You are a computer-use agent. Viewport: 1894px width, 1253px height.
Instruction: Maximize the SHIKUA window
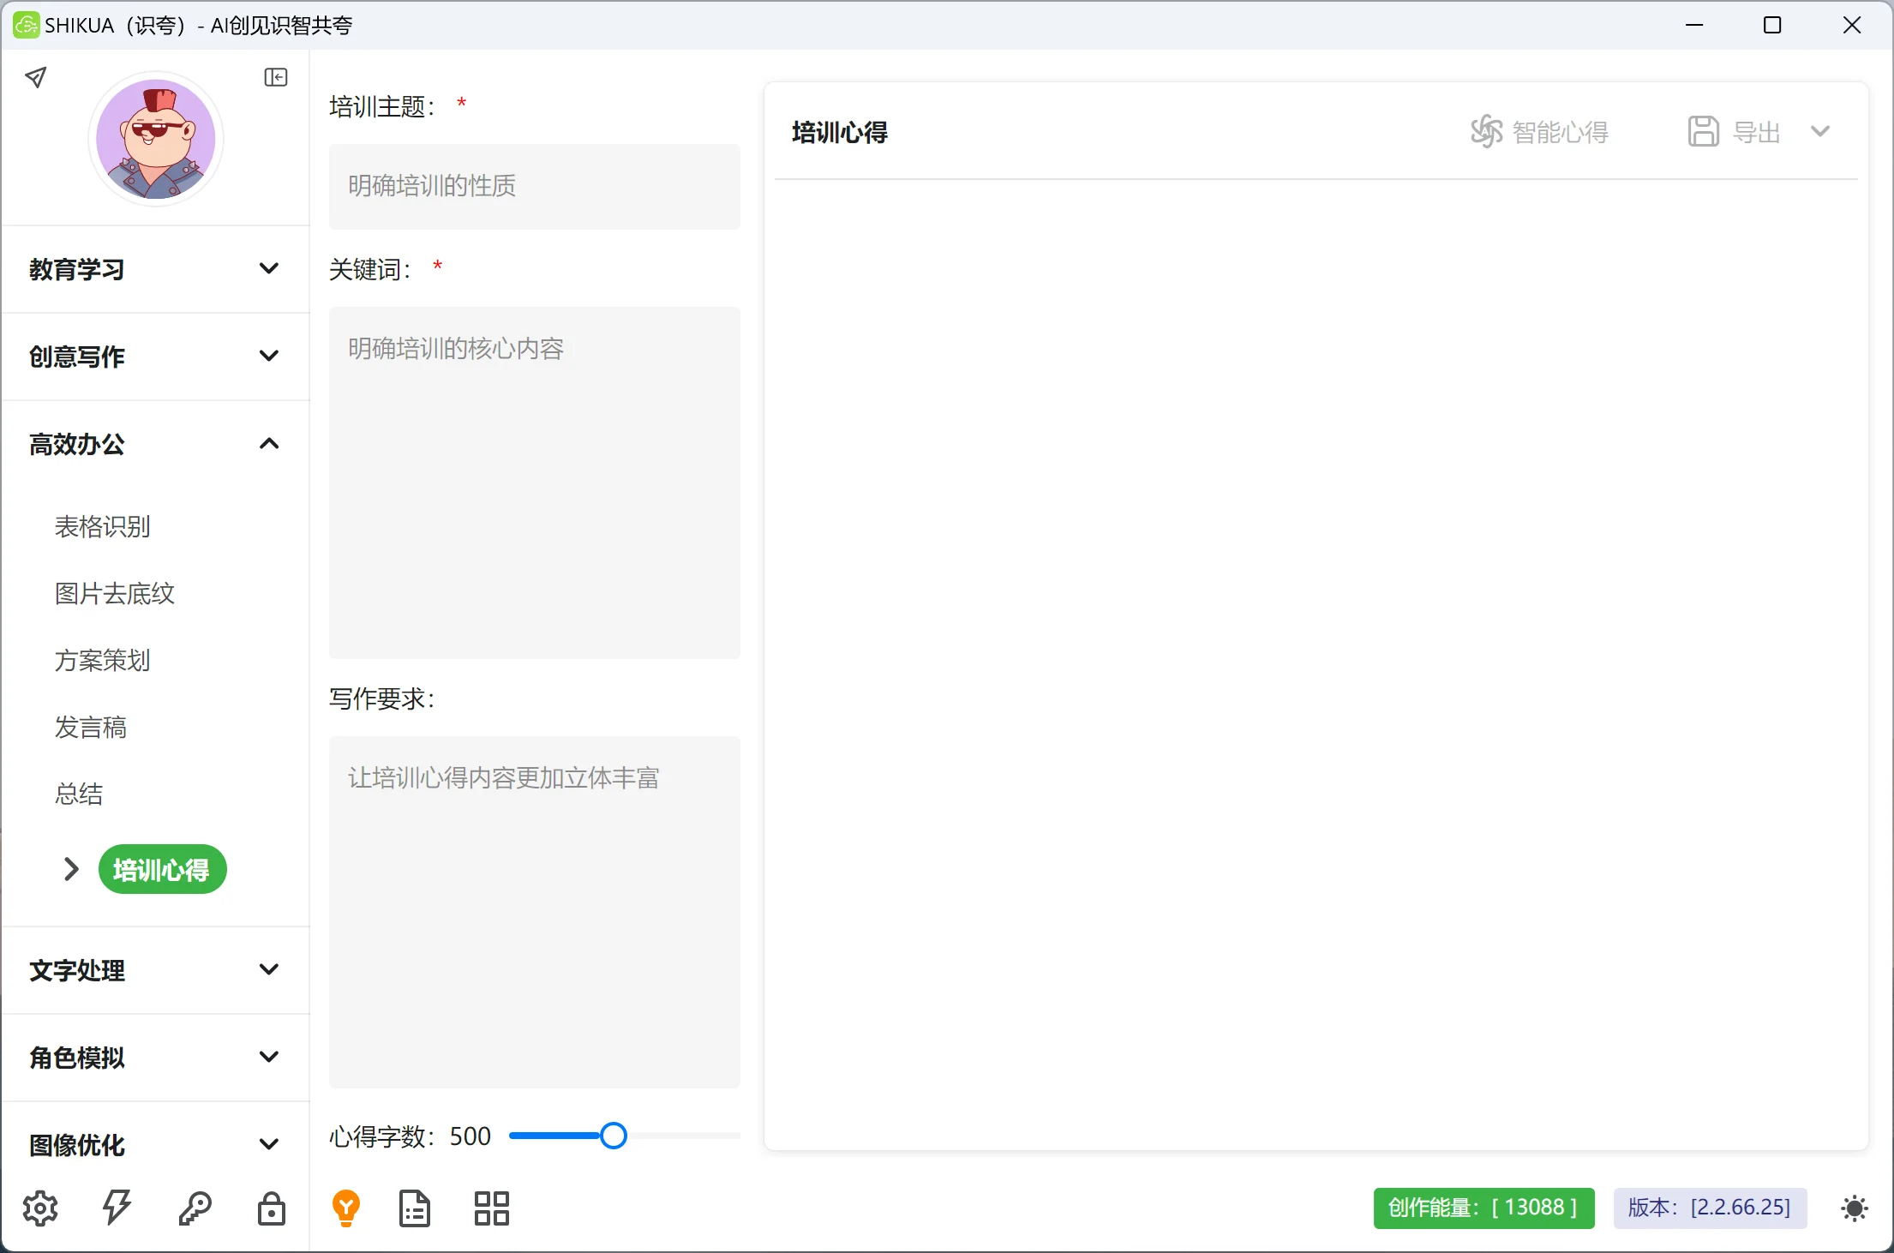pos(1772,25)
